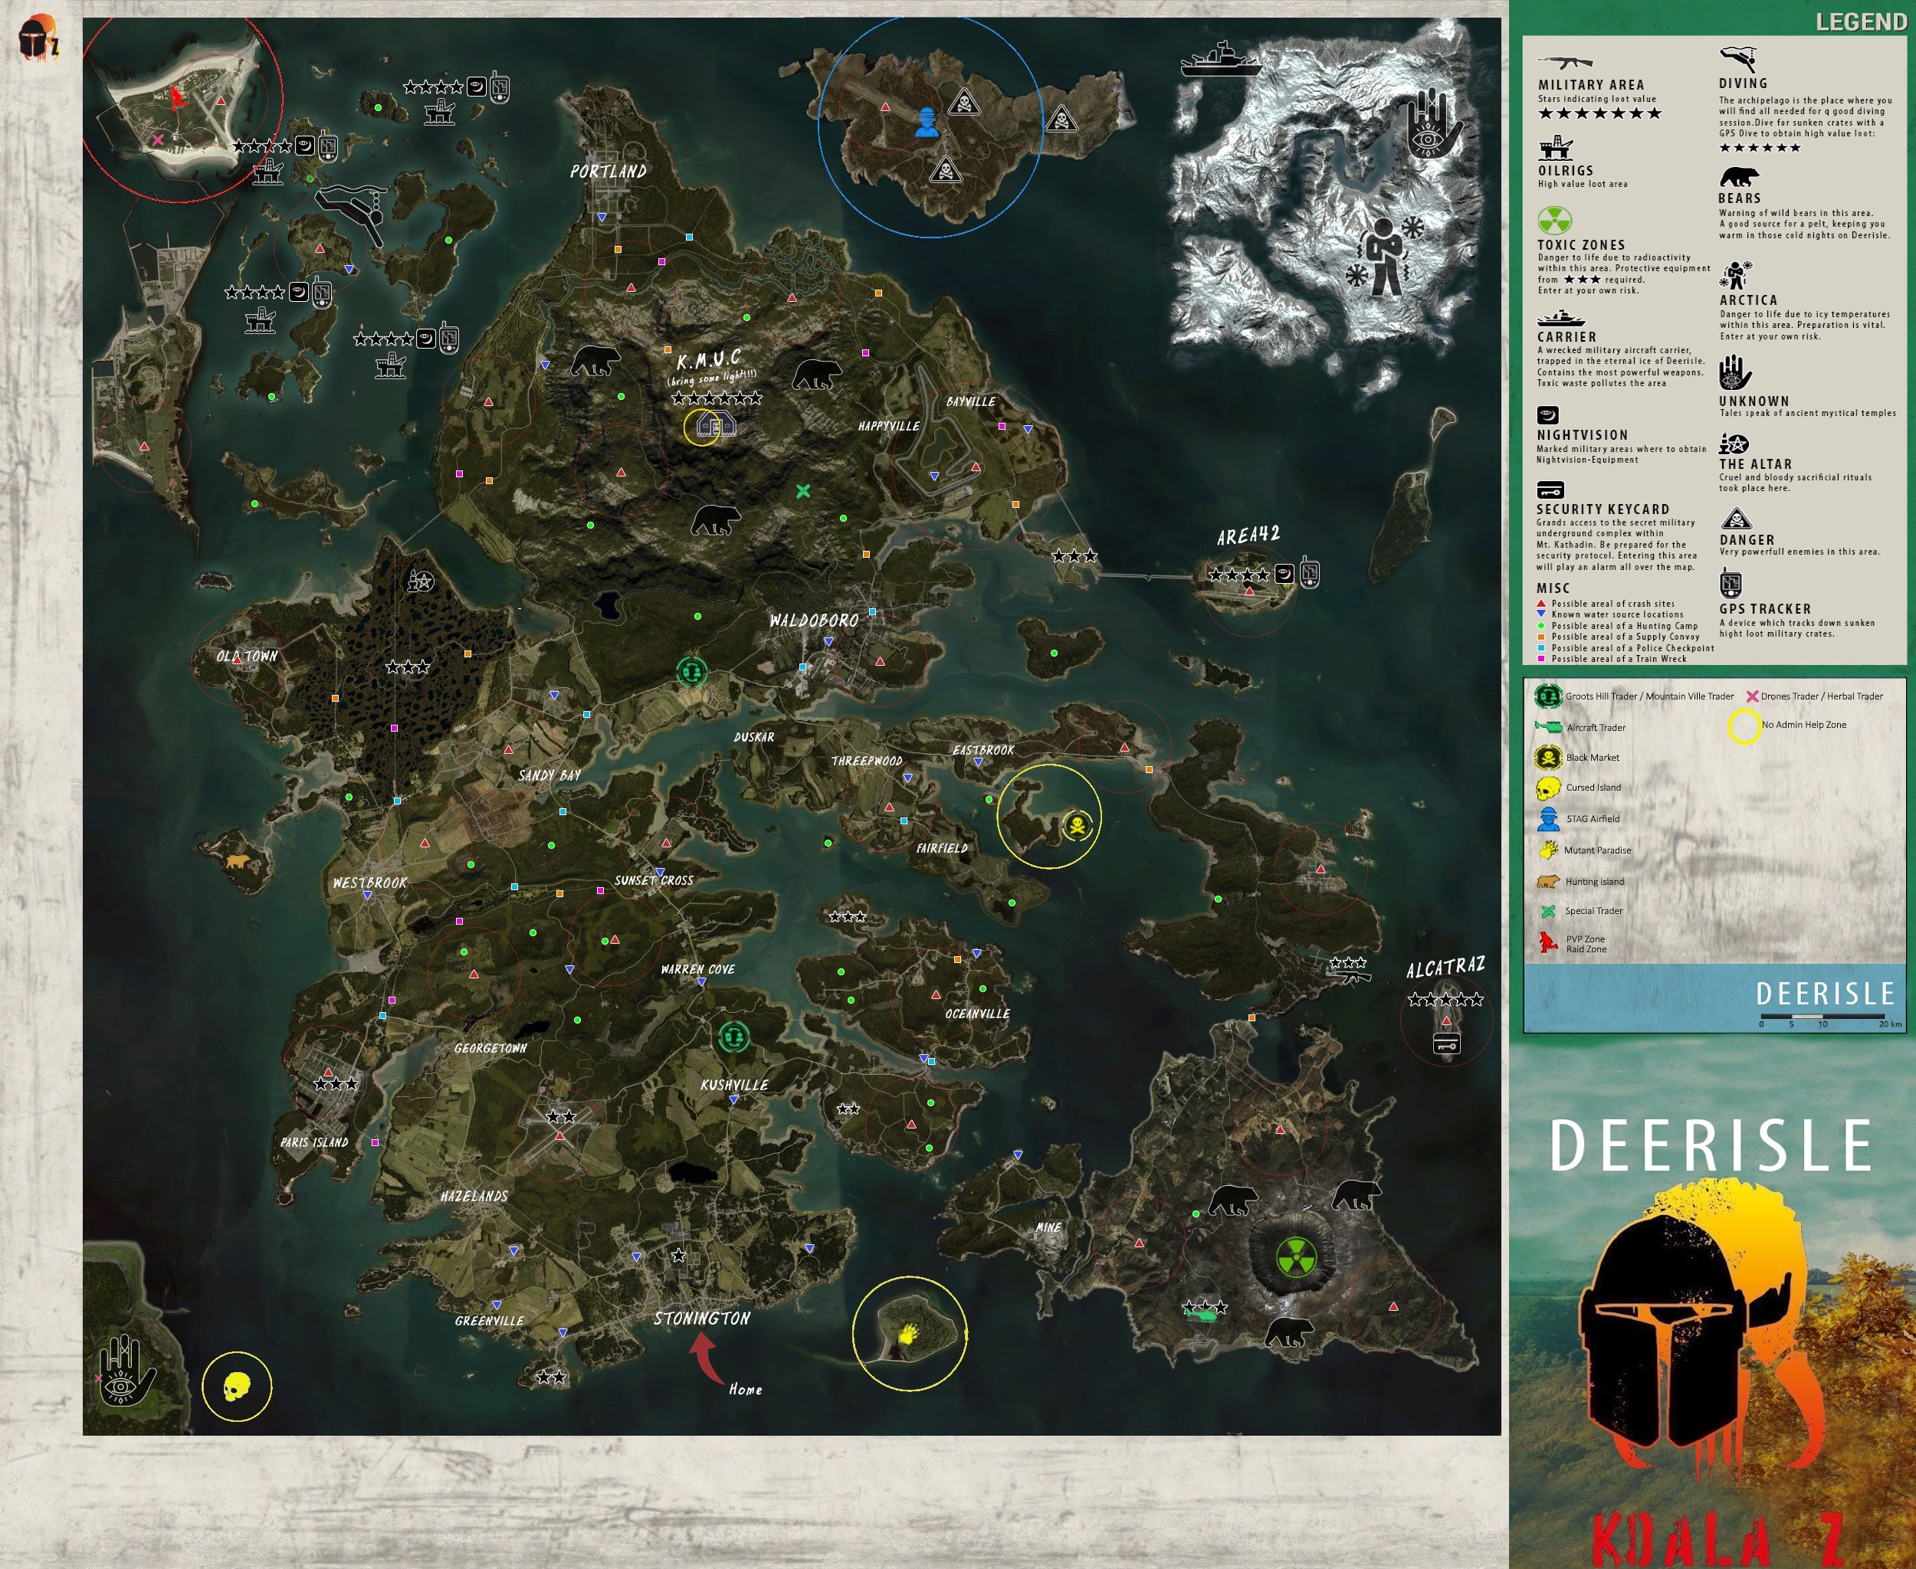Click the Altar skull-star icon in the legend
Viewport: 1916px width, 1569px height.
[1736, 443]
